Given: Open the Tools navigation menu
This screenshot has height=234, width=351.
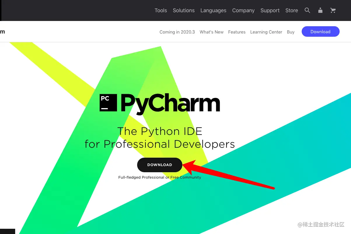Looking at the screenshot, I should coord(161,10).
